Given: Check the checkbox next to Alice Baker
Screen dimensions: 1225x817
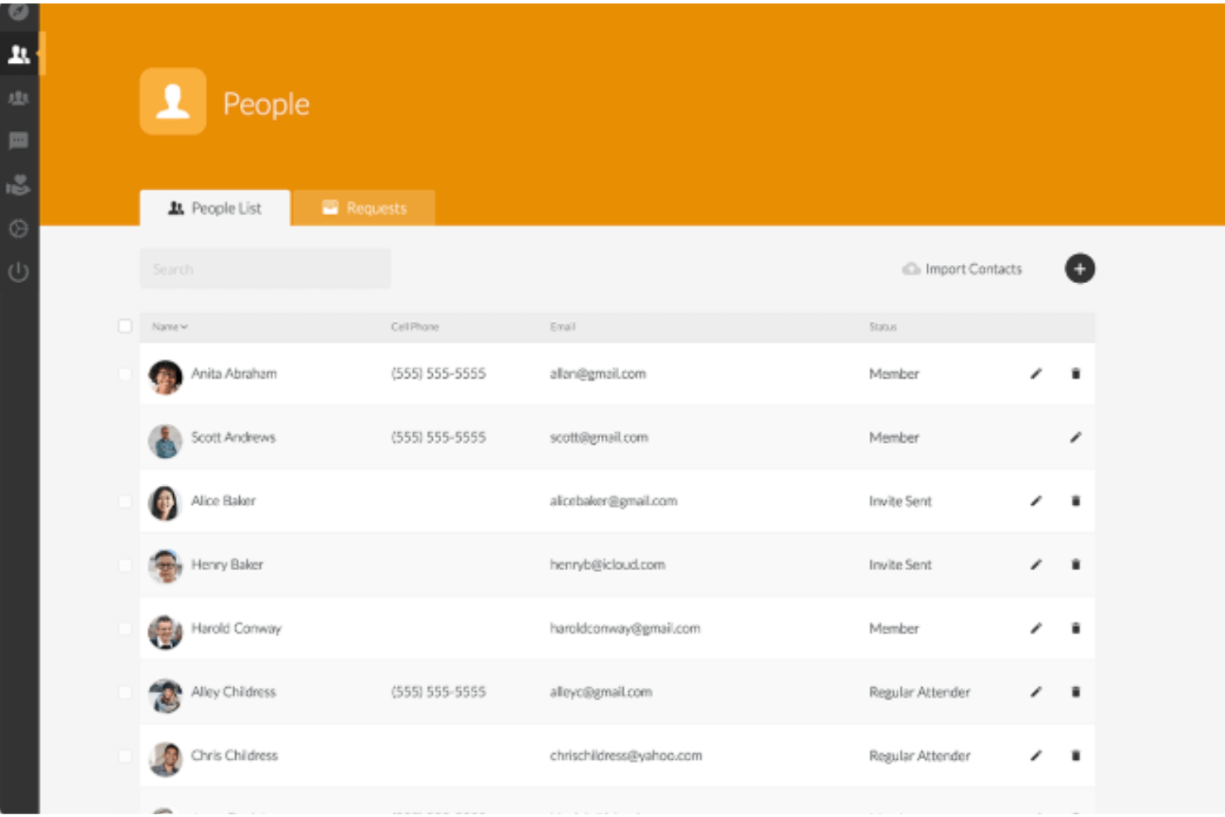Looking at the screenshot, I should (126, 501).
